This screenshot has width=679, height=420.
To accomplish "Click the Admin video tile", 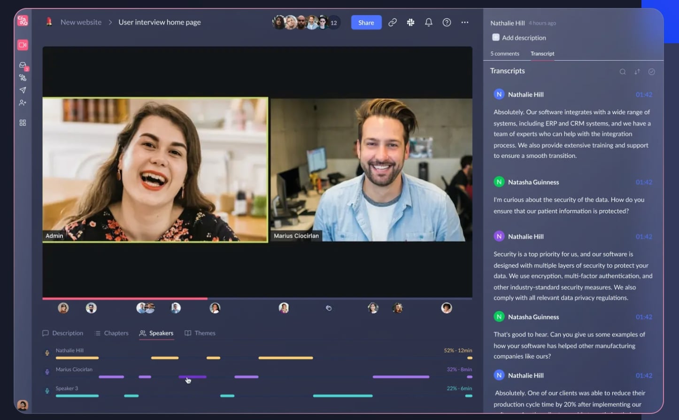I will 155,170.
